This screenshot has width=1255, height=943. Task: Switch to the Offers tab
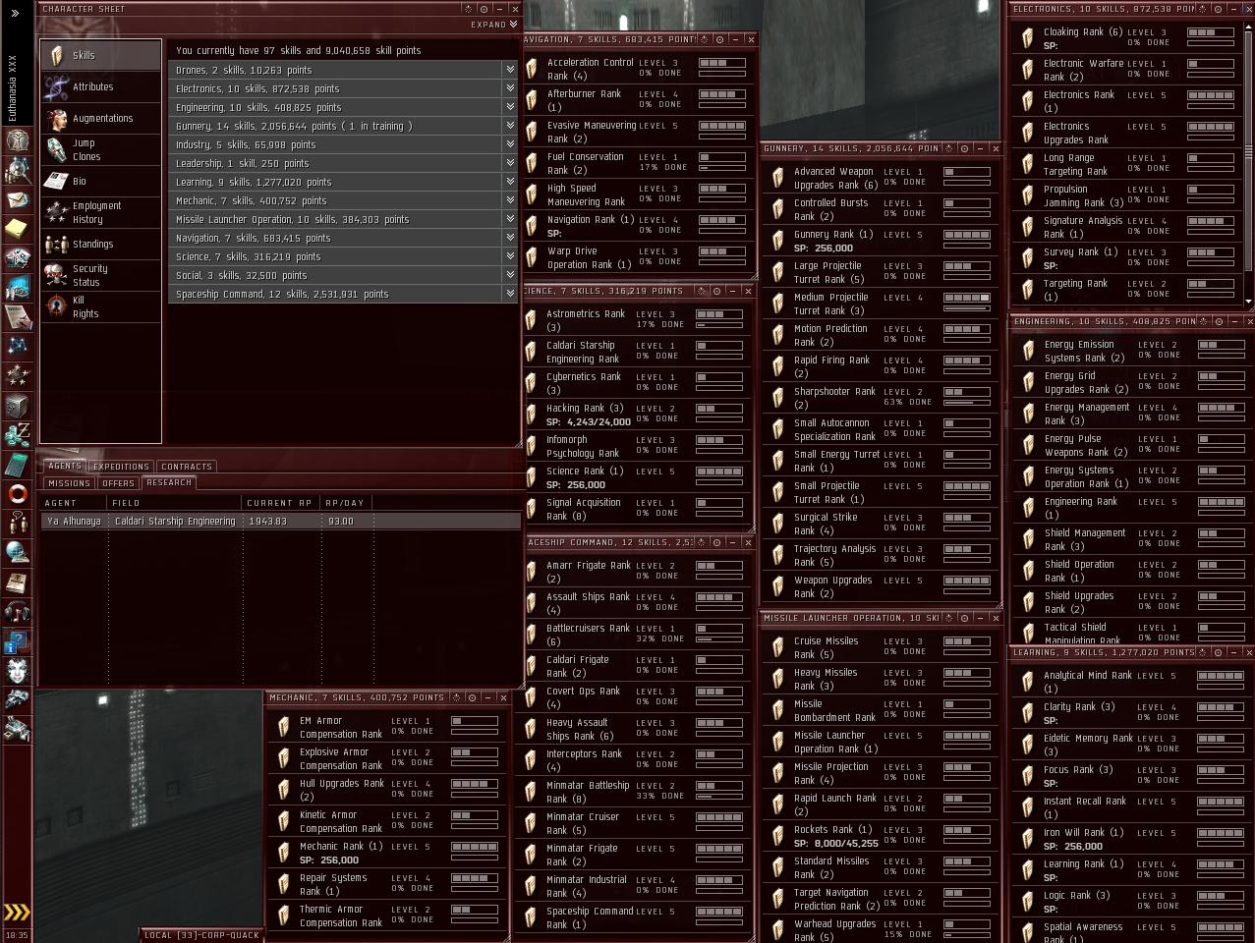(118, 483)
